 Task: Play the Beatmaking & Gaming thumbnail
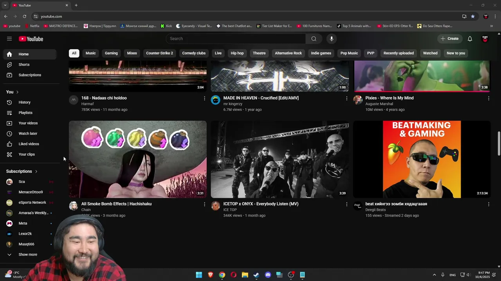pos(422,159)
